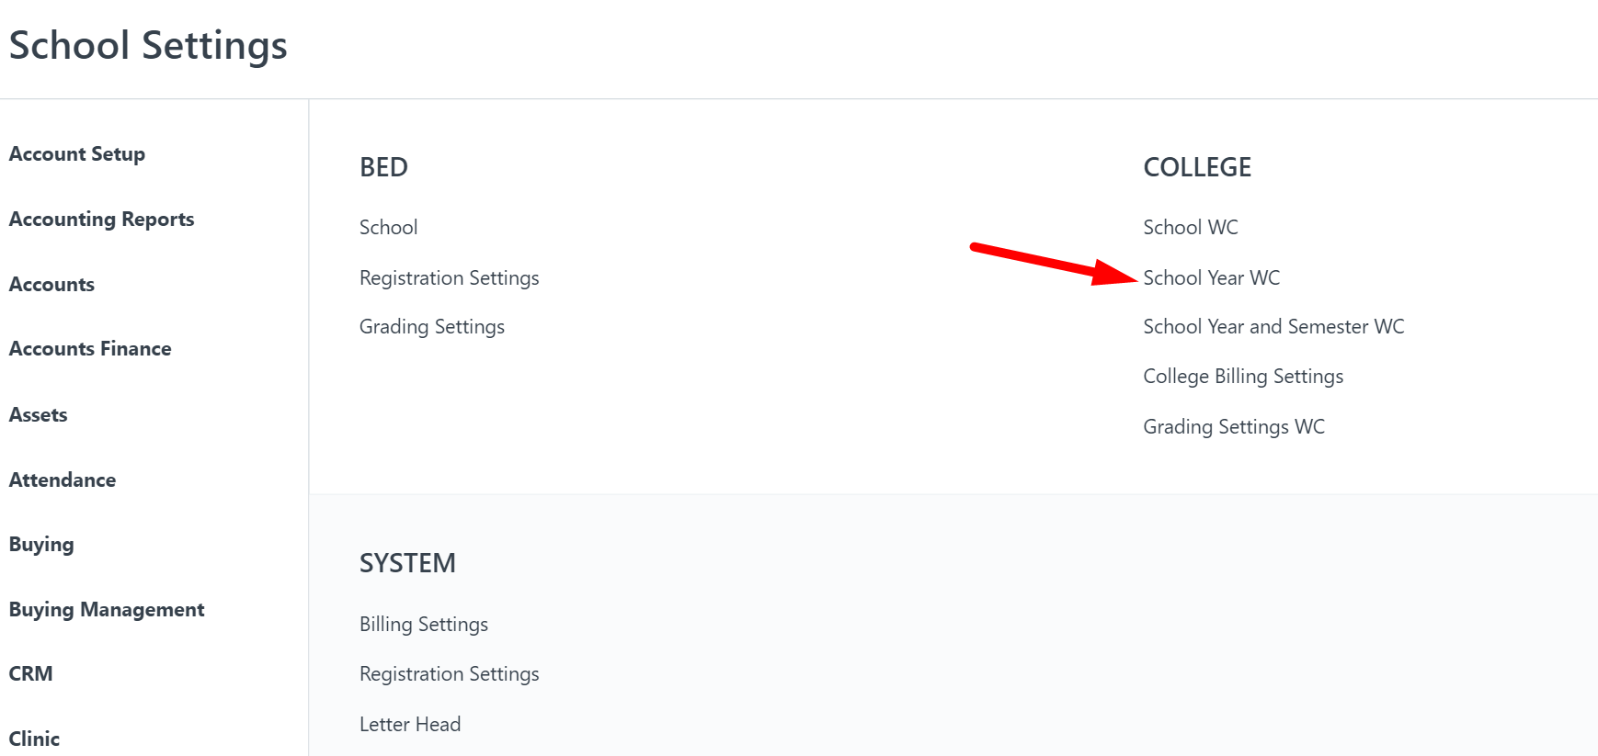Open BED Grading Settings link
1598x756 pixels.
[431, 327]
